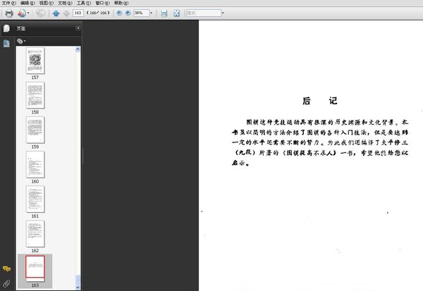
Task: Select the page thumbnails sidebar icon
Action: click(6, 44)
